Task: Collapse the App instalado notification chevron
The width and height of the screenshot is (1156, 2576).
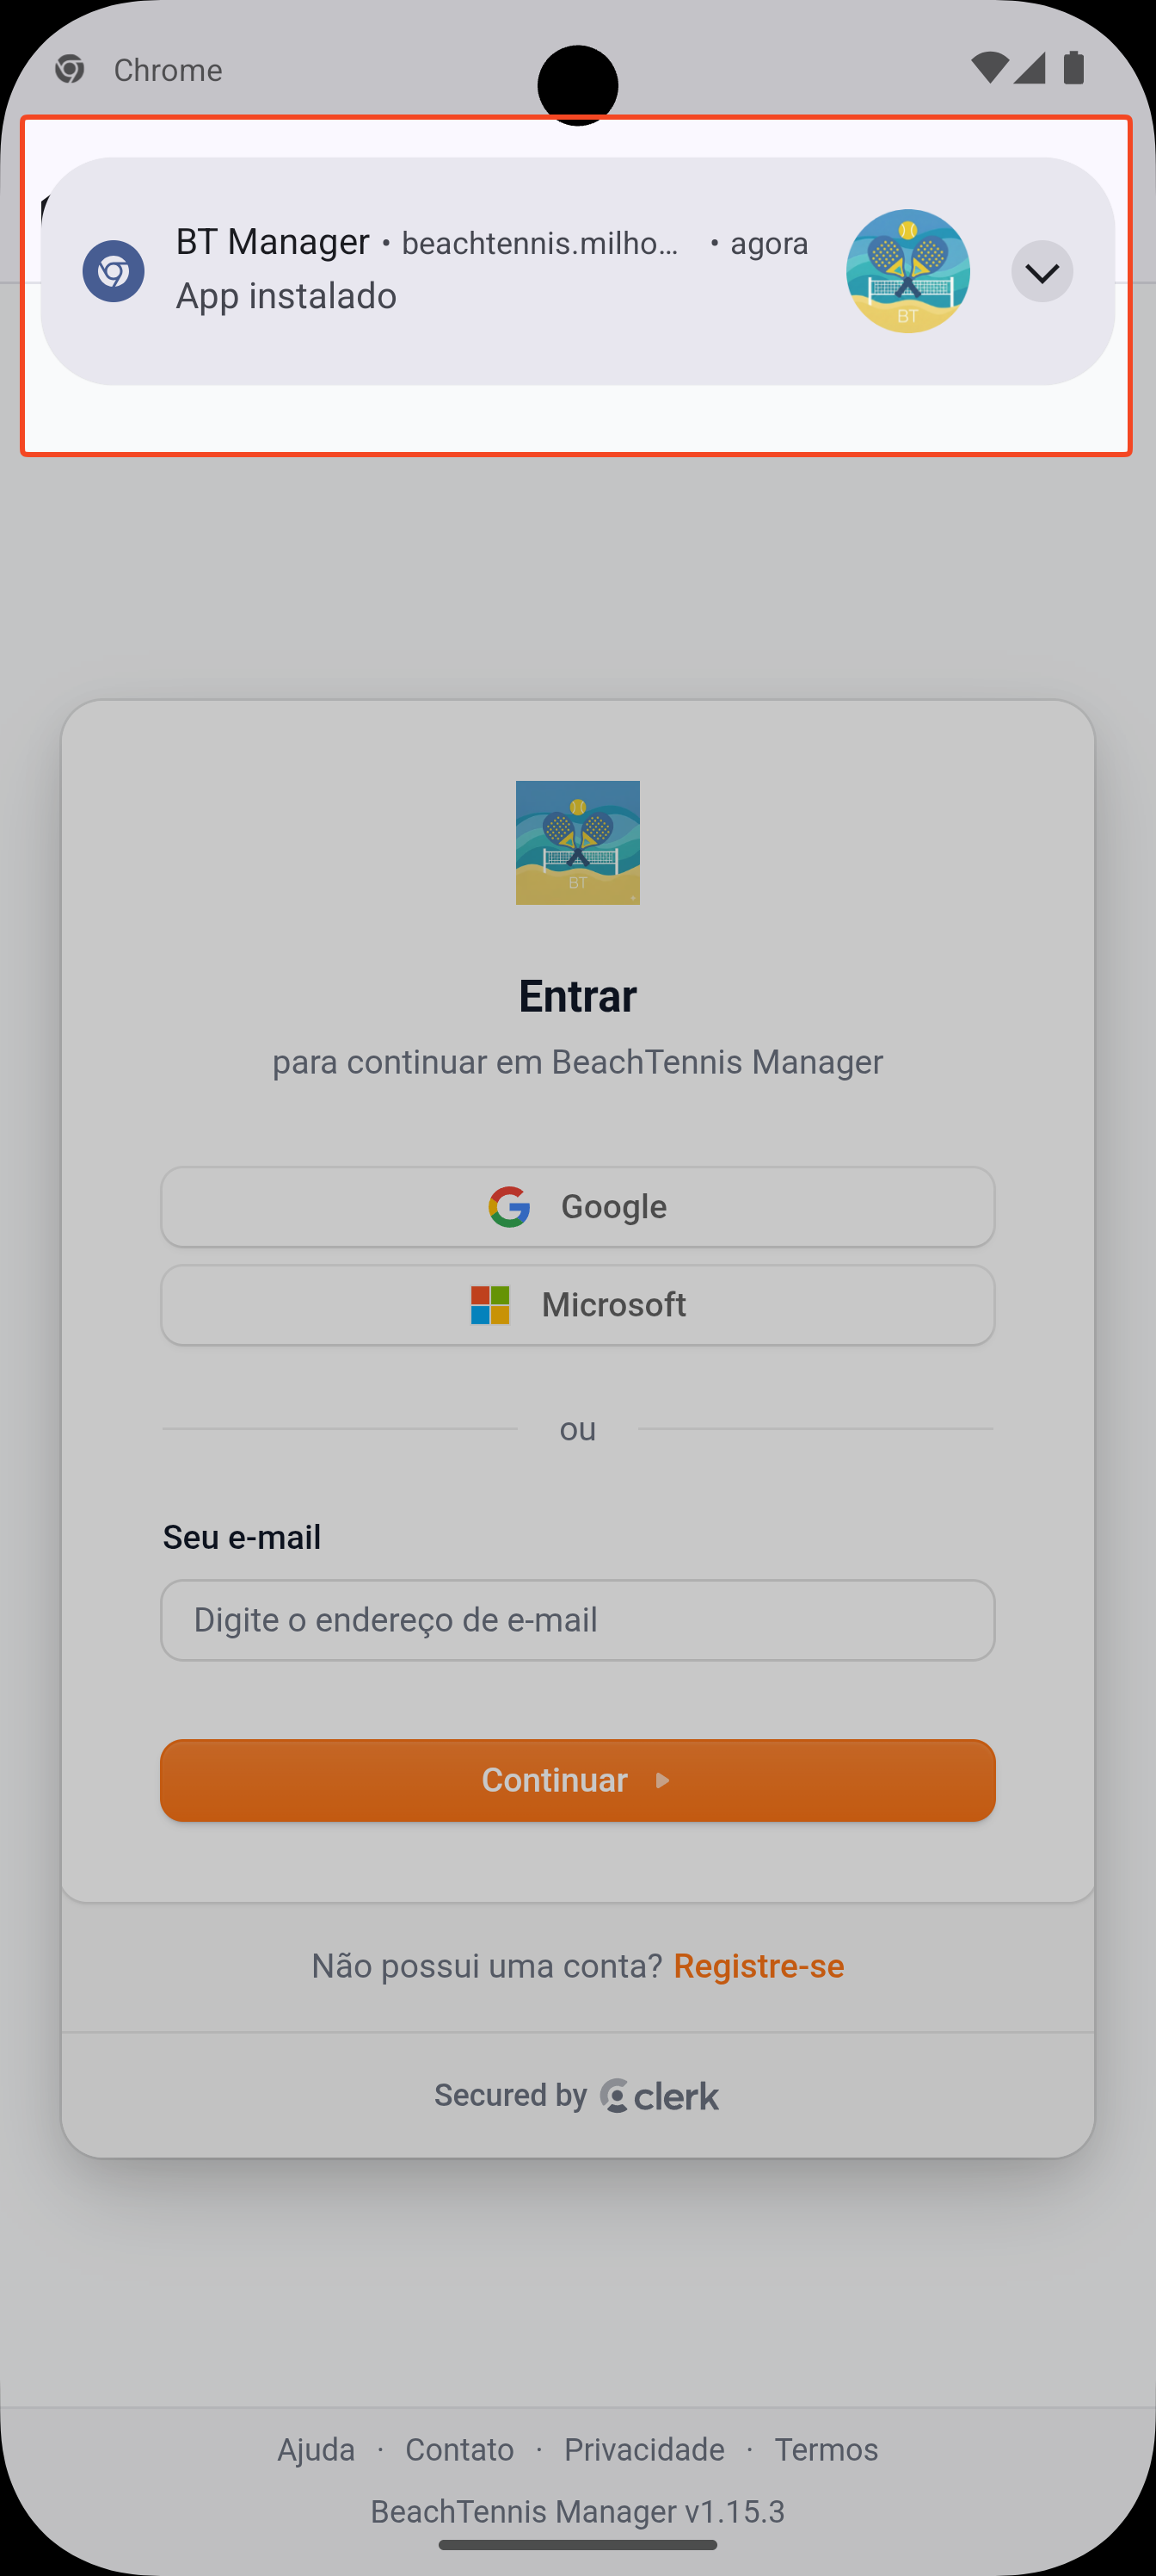Action: (x=1042, y=271)
